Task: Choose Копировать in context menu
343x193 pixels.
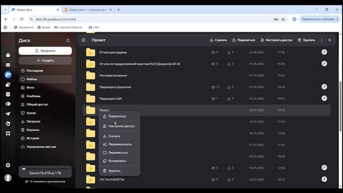Action: (119, 161)
